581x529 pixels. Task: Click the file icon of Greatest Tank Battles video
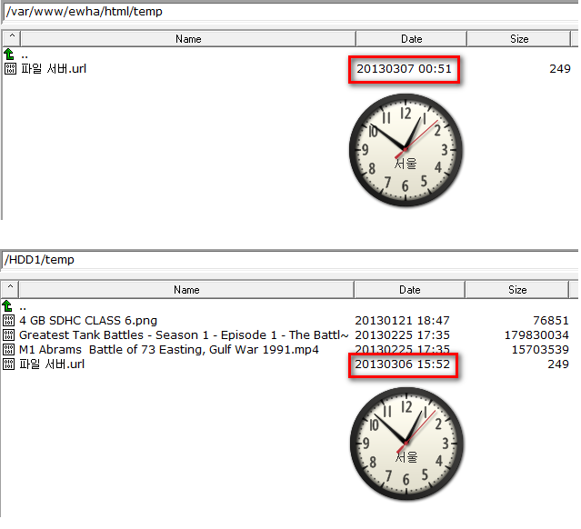click(8, 334)
